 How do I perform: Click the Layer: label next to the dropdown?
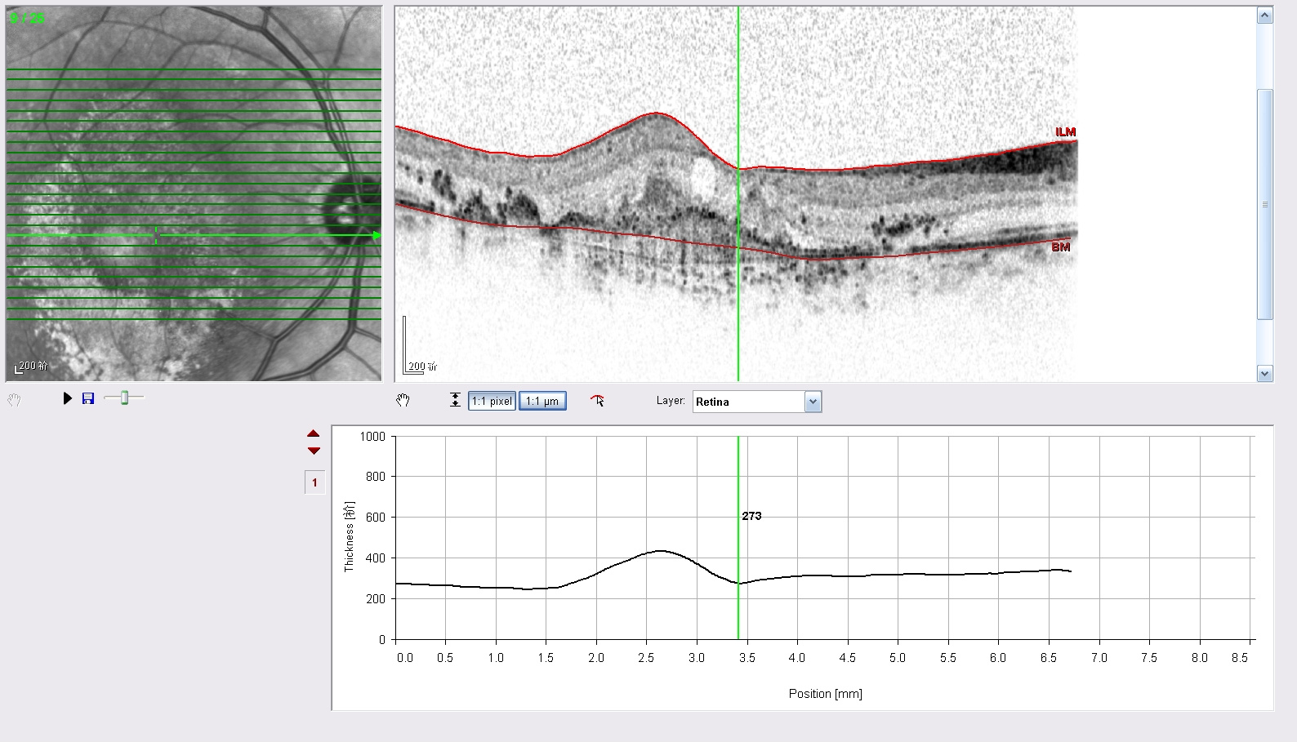[671, 401]
